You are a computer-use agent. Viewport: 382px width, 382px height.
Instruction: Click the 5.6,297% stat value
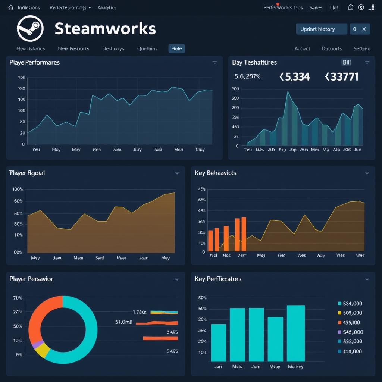247,76
